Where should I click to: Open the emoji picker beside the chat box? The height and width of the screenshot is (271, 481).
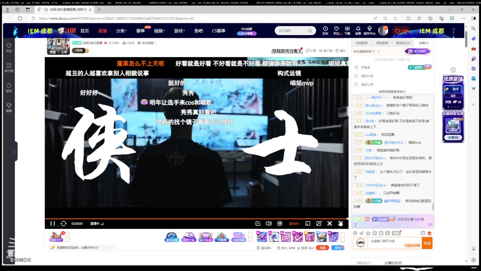pyautogui.click(x=355, y=233)
